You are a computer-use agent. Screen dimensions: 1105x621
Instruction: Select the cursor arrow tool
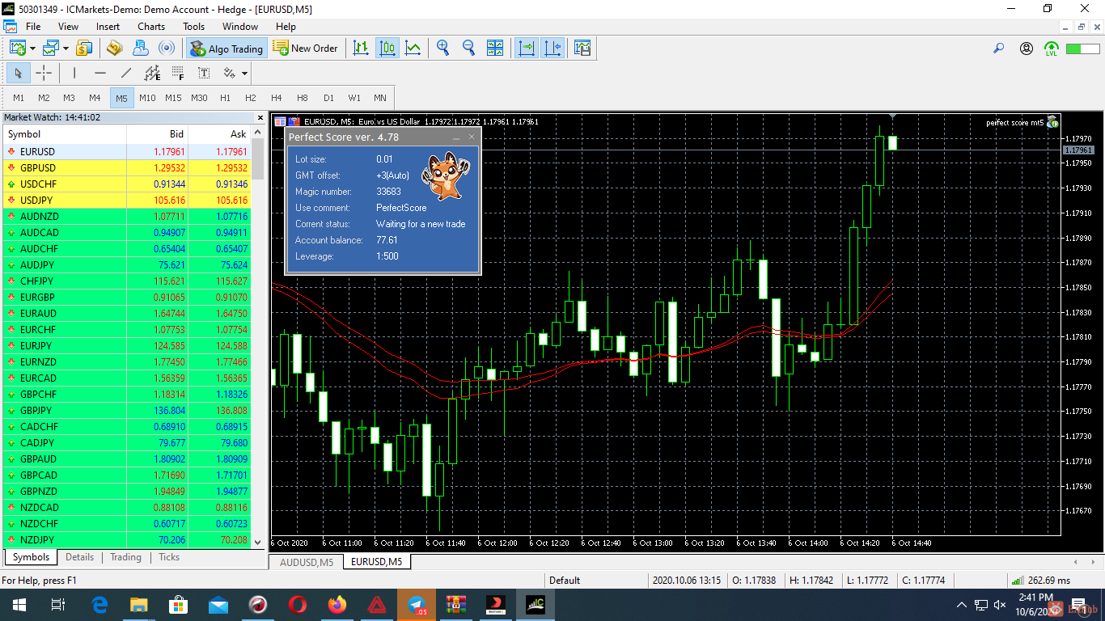(18, 73)
